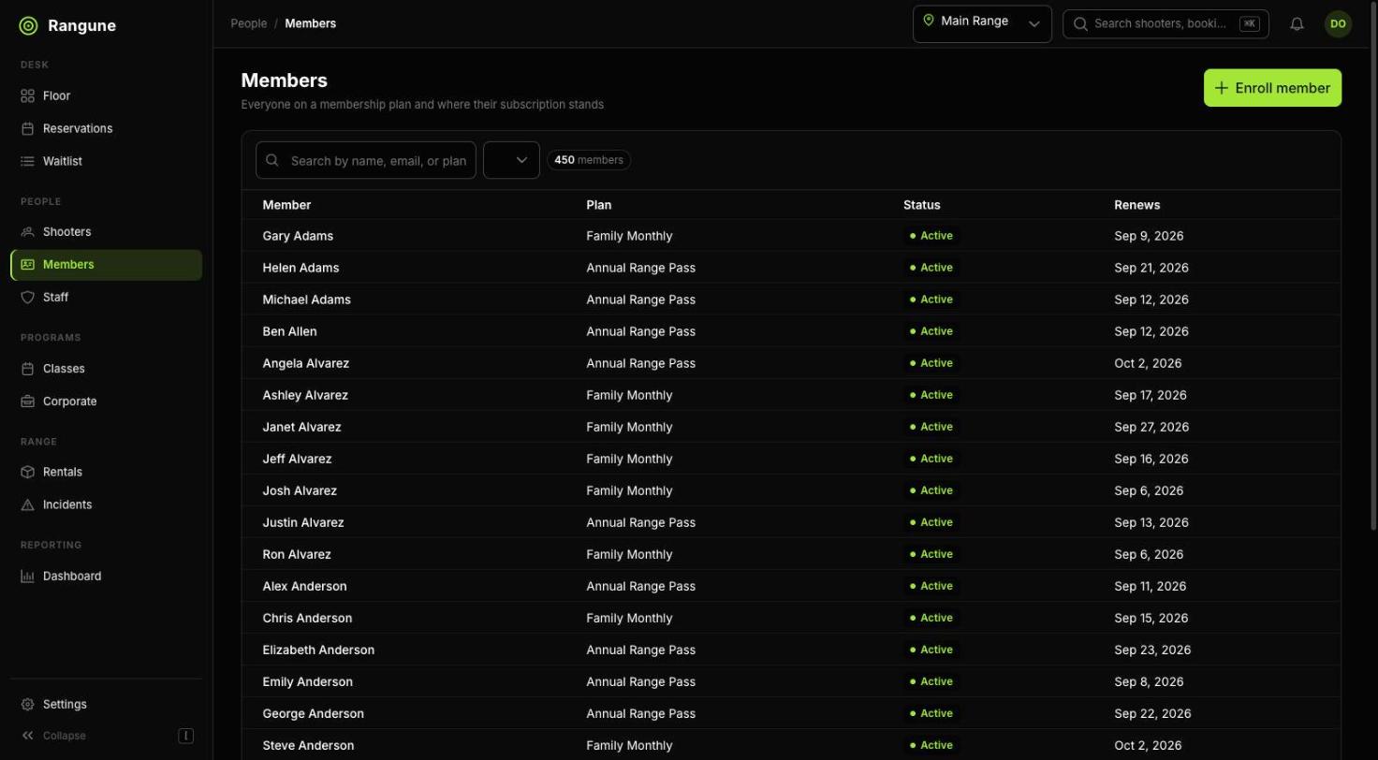Select Staff in the sidebar
1378x760 pixels.
pyautogui.click(x=106, y=297)
